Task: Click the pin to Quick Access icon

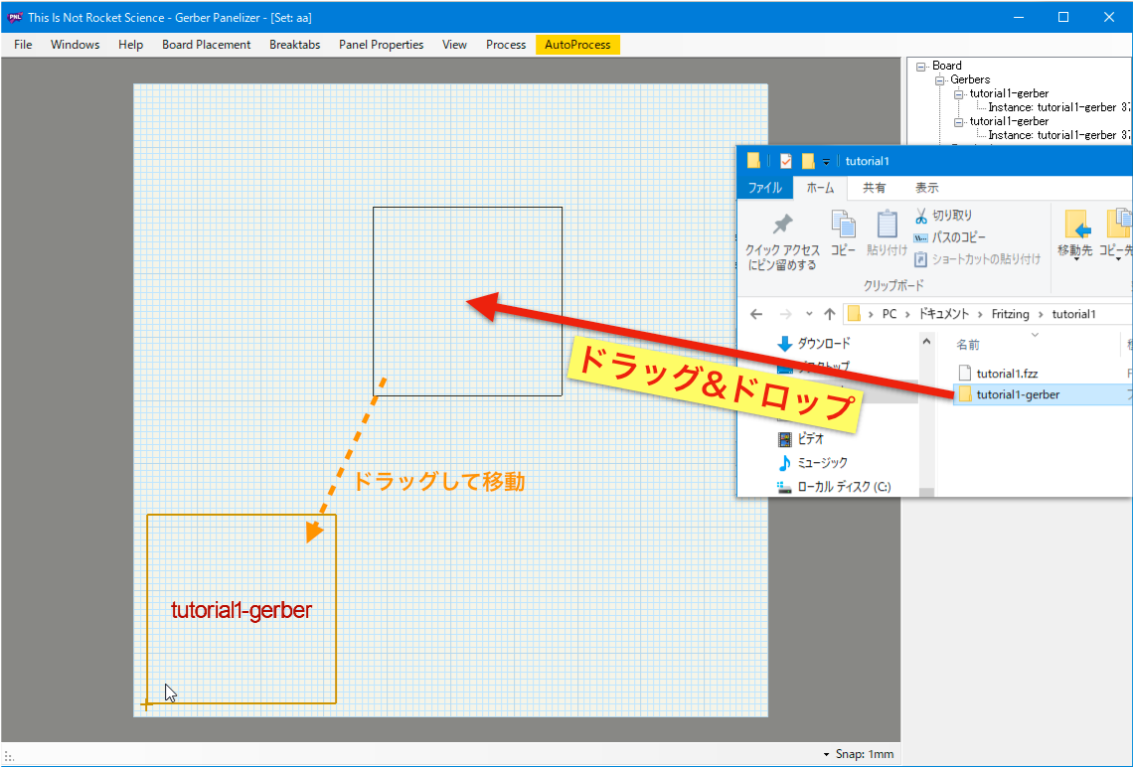Action: tap(782, 224)
